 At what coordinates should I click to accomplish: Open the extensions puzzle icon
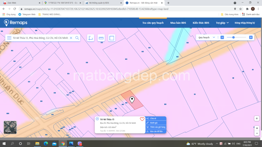coord(247,9)
